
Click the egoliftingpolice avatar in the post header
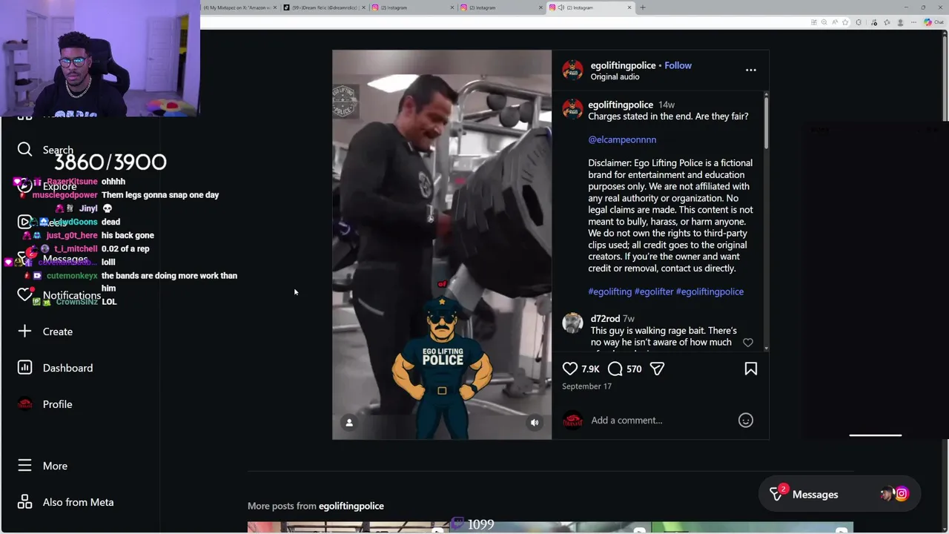tap(572, 70)
